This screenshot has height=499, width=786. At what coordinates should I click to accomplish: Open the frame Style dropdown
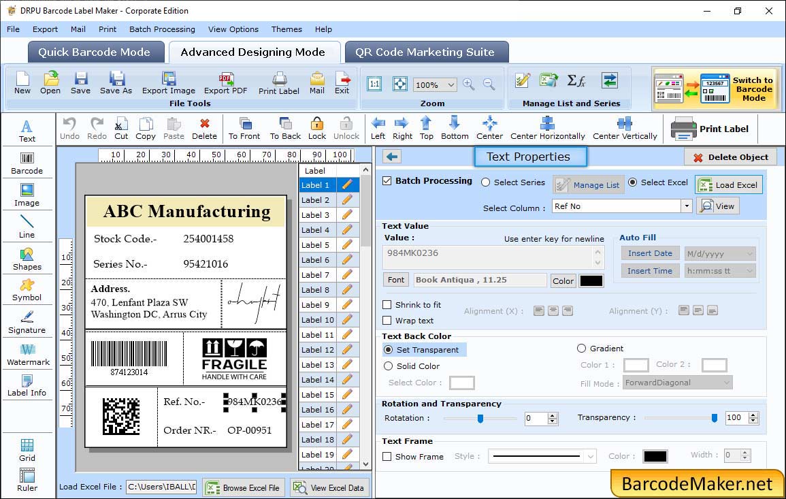click(x=591, y=456)
